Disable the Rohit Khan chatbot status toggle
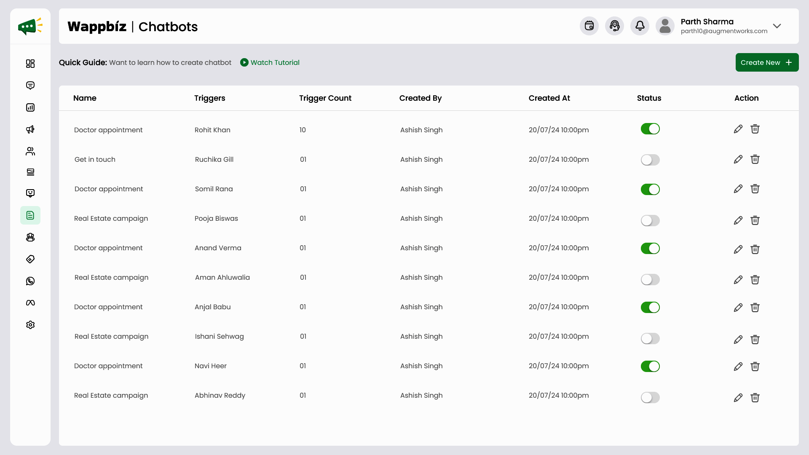 click(650, 129)
